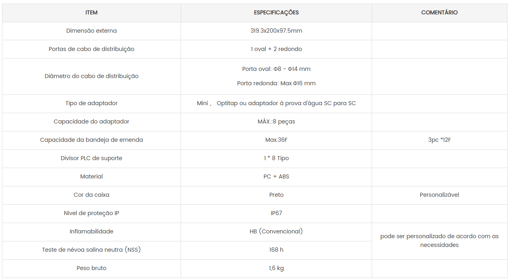
Task: Click the 319.3x200x97.5mm value
Action: coord(276,31)
